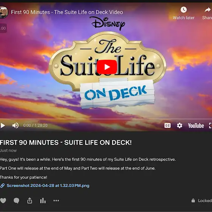This screenshot has height=212, width=212.
Task: Open comments with the speech bubble icon
Action: pyautogui.click(x=16, y=201)
